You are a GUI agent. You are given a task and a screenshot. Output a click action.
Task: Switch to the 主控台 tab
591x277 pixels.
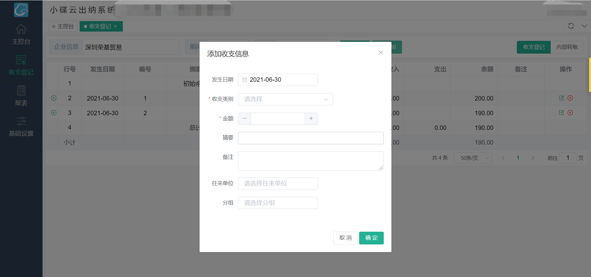coord(63,26)
